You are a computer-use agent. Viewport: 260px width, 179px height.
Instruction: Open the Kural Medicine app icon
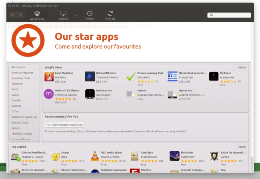click(x=49, y=77)
